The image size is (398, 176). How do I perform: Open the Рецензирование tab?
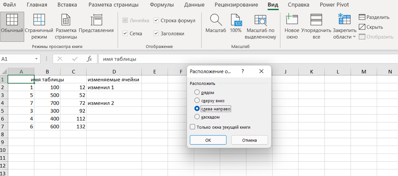236,5
